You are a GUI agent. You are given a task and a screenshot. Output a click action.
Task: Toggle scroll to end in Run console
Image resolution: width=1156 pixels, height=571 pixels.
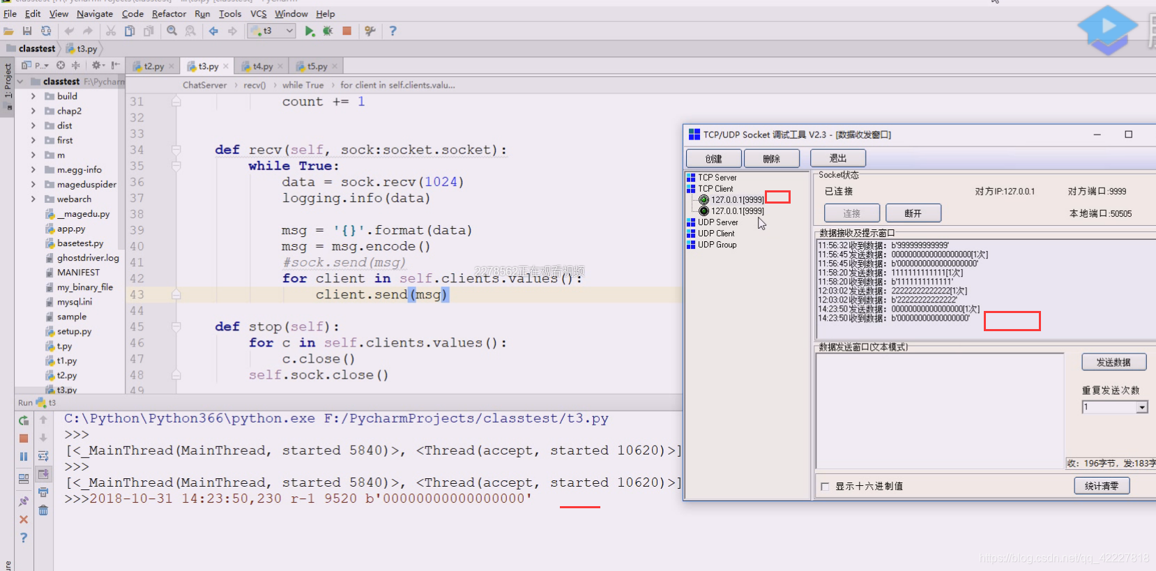point(43,474)
